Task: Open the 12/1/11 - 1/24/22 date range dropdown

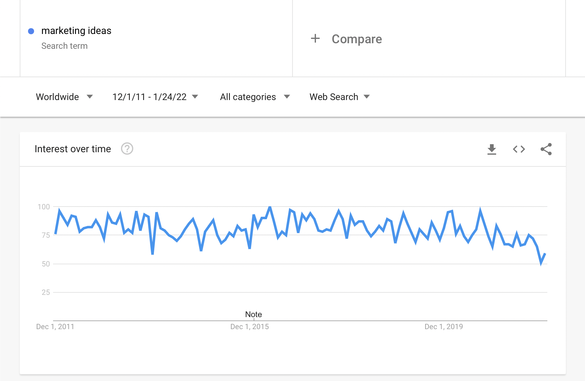Action: pos(155,97)
